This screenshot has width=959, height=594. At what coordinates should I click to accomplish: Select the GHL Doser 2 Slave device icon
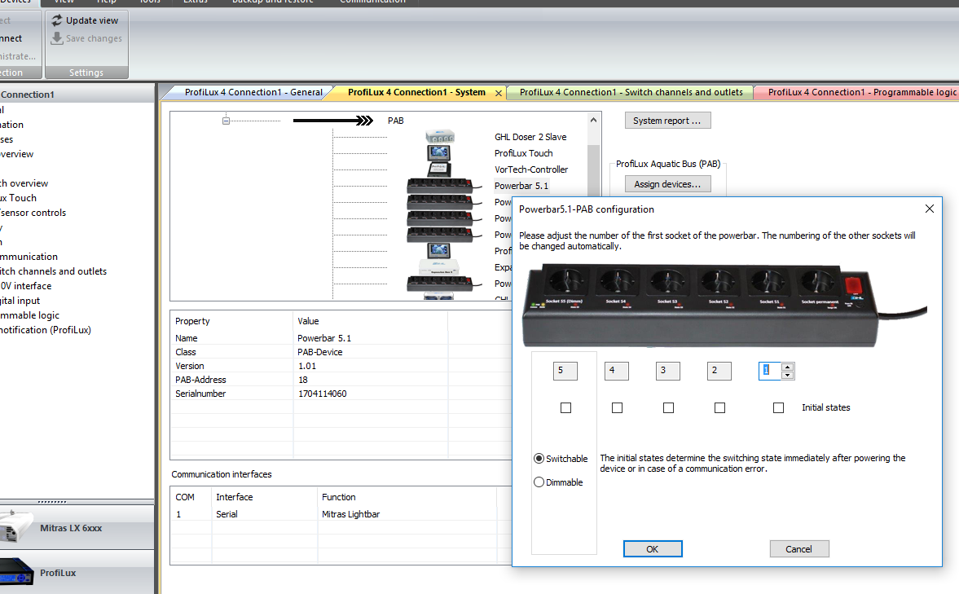(440, 136)
